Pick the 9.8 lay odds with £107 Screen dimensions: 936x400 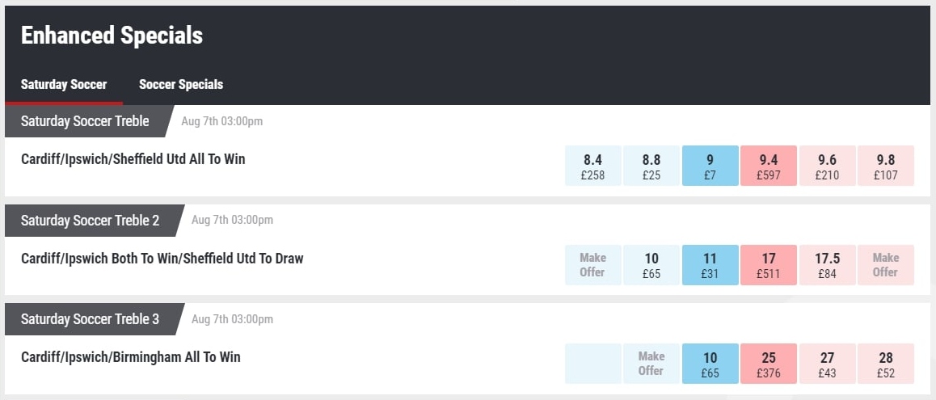point(886,166)
